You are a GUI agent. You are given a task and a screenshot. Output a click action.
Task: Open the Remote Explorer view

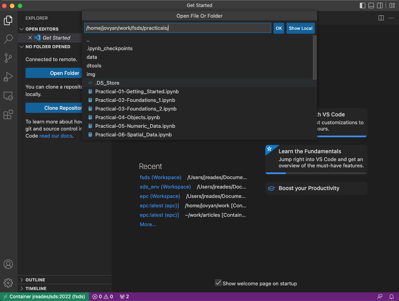(8, 96)
